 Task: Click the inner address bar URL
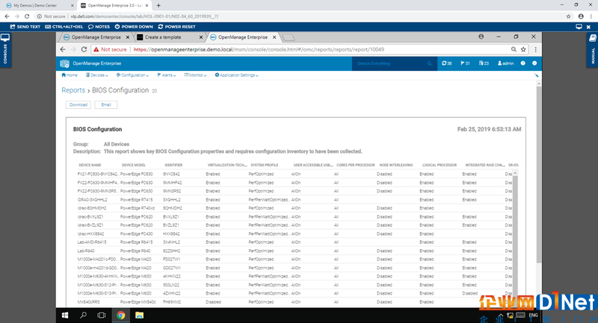259,49
